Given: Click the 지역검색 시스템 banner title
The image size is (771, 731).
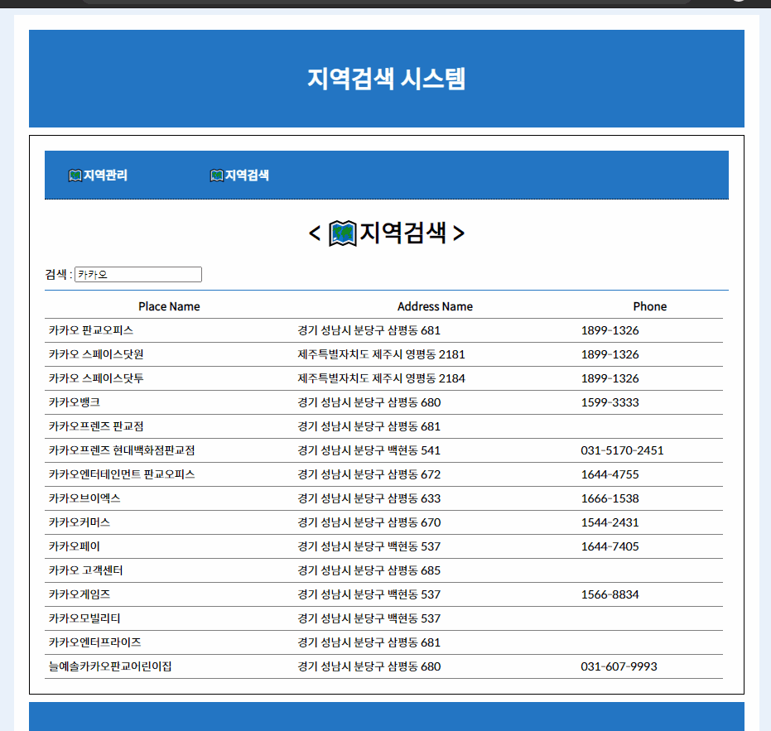Looking at the screenshot, I should [x=387, y=79].
